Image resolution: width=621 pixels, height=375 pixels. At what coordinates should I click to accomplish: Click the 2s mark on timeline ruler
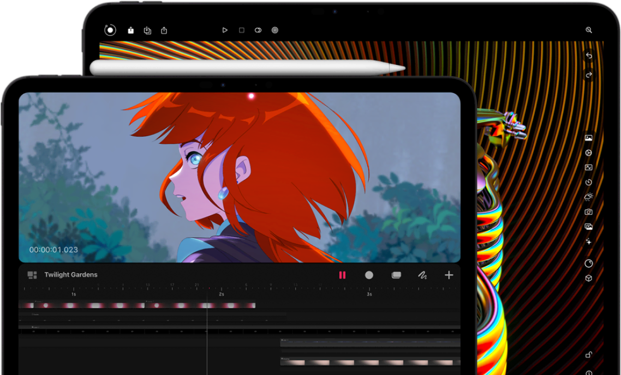222,294
